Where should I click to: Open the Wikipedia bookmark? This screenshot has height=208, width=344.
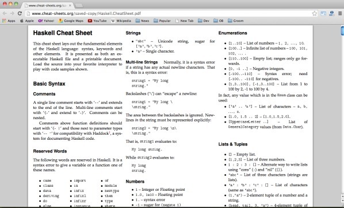[x=121, y=21]
